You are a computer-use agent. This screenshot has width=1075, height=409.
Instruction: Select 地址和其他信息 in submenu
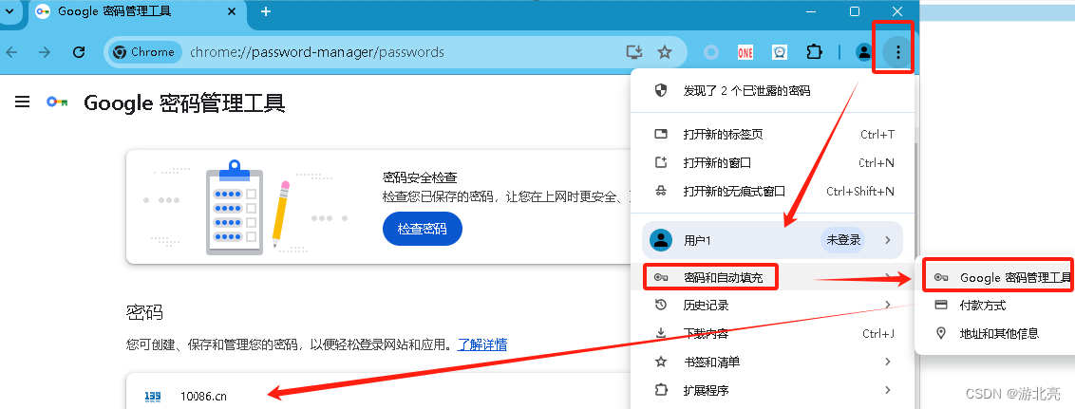click(x=997, y=334)
